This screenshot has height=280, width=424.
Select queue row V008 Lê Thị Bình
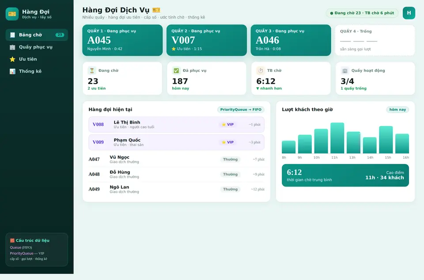[176, 124]
